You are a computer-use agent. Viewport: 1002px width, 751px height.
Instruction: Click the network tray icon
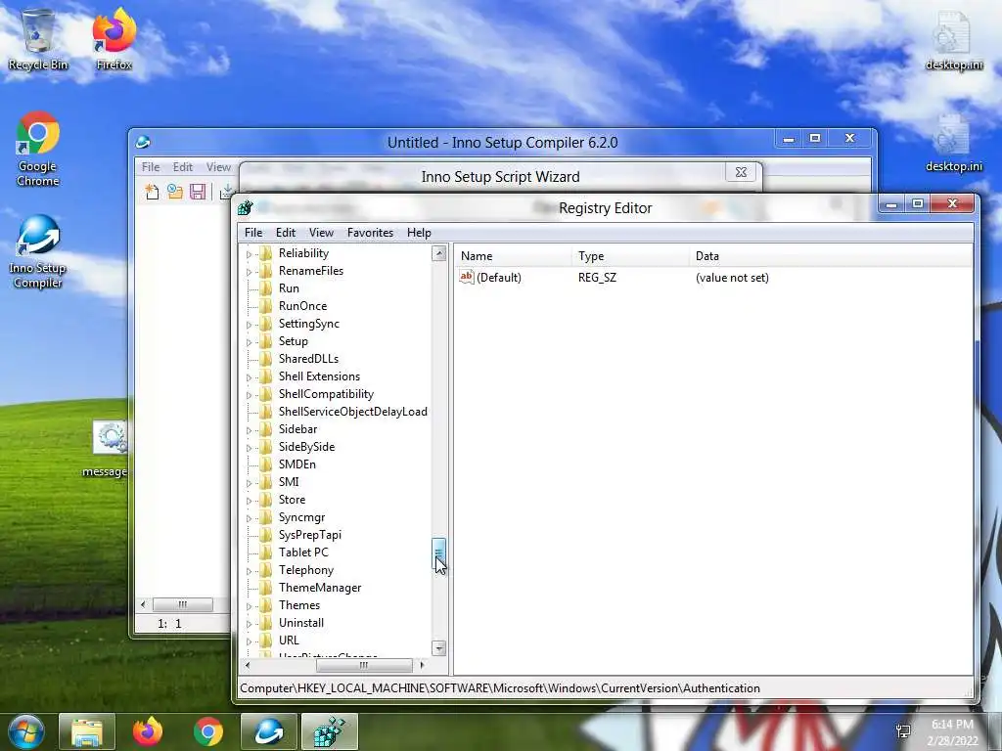tap(903, 731)
